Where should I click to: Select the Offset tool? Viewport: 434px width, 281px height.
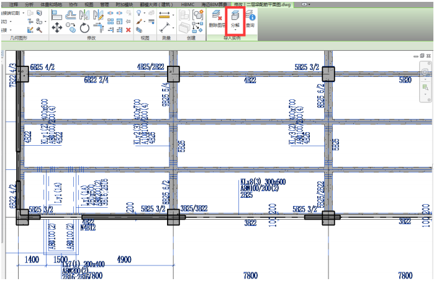click(71, 15)
